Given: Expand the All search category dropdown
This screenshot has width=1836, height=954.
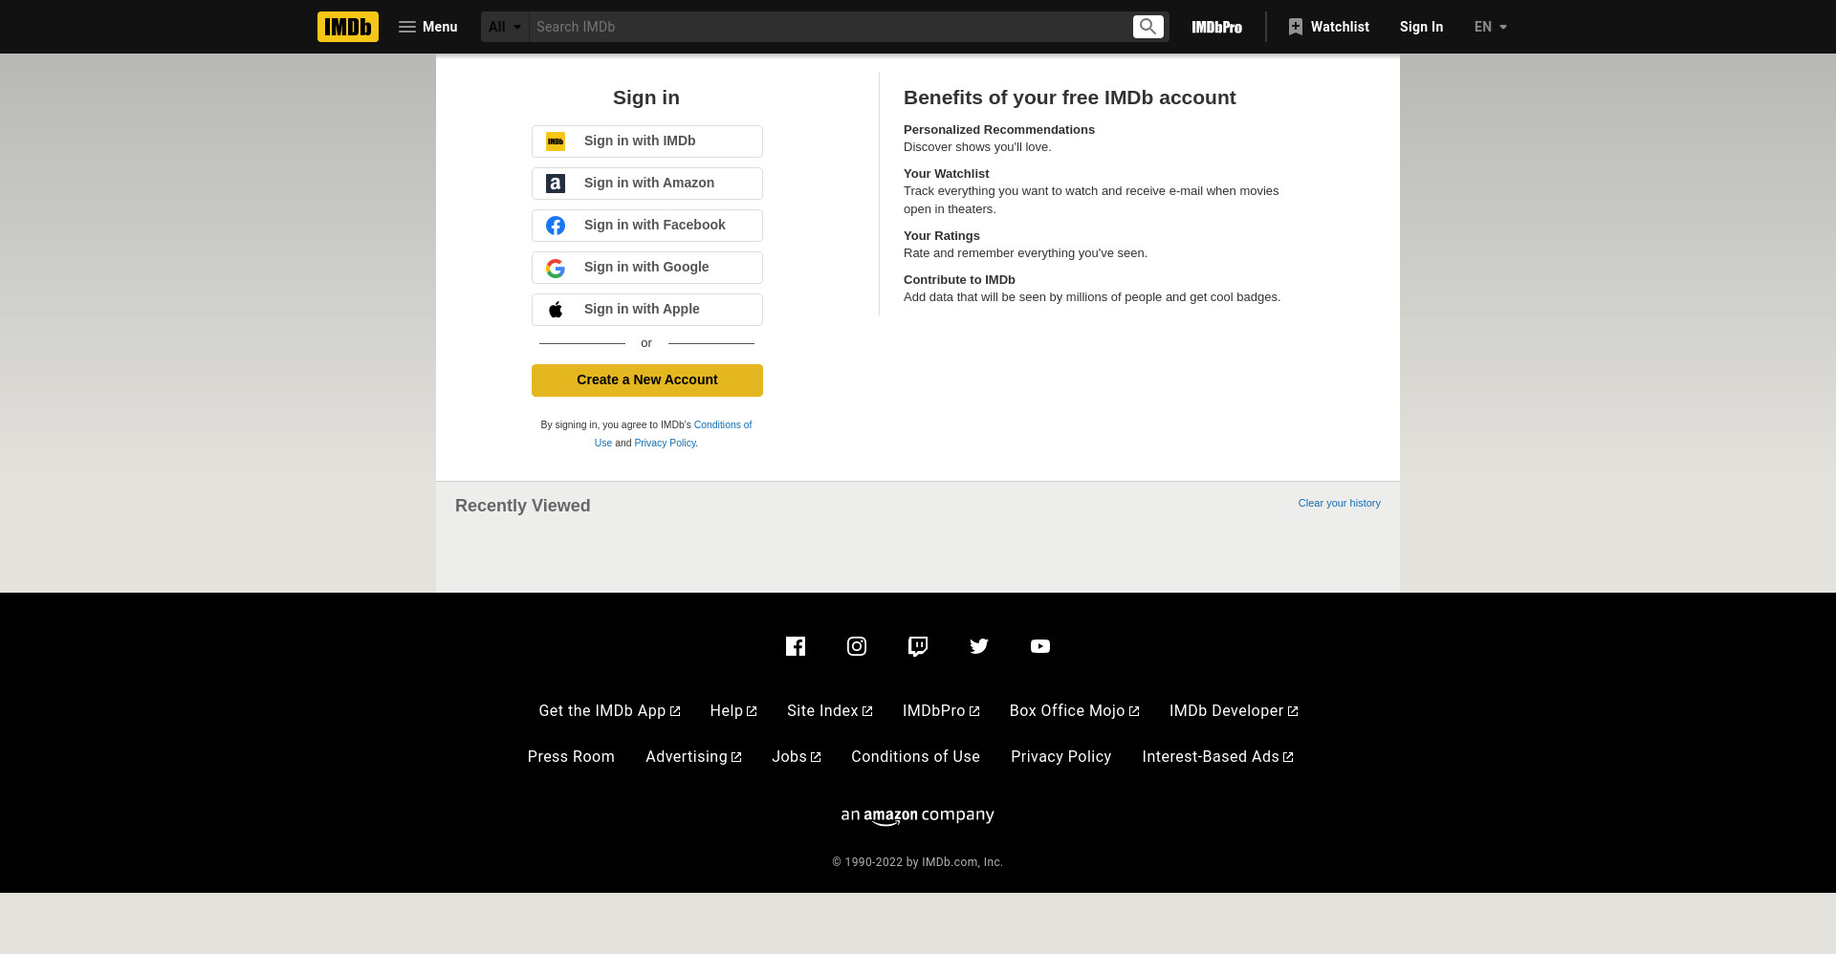Looking at the screenshot, I should pos(505,27).
